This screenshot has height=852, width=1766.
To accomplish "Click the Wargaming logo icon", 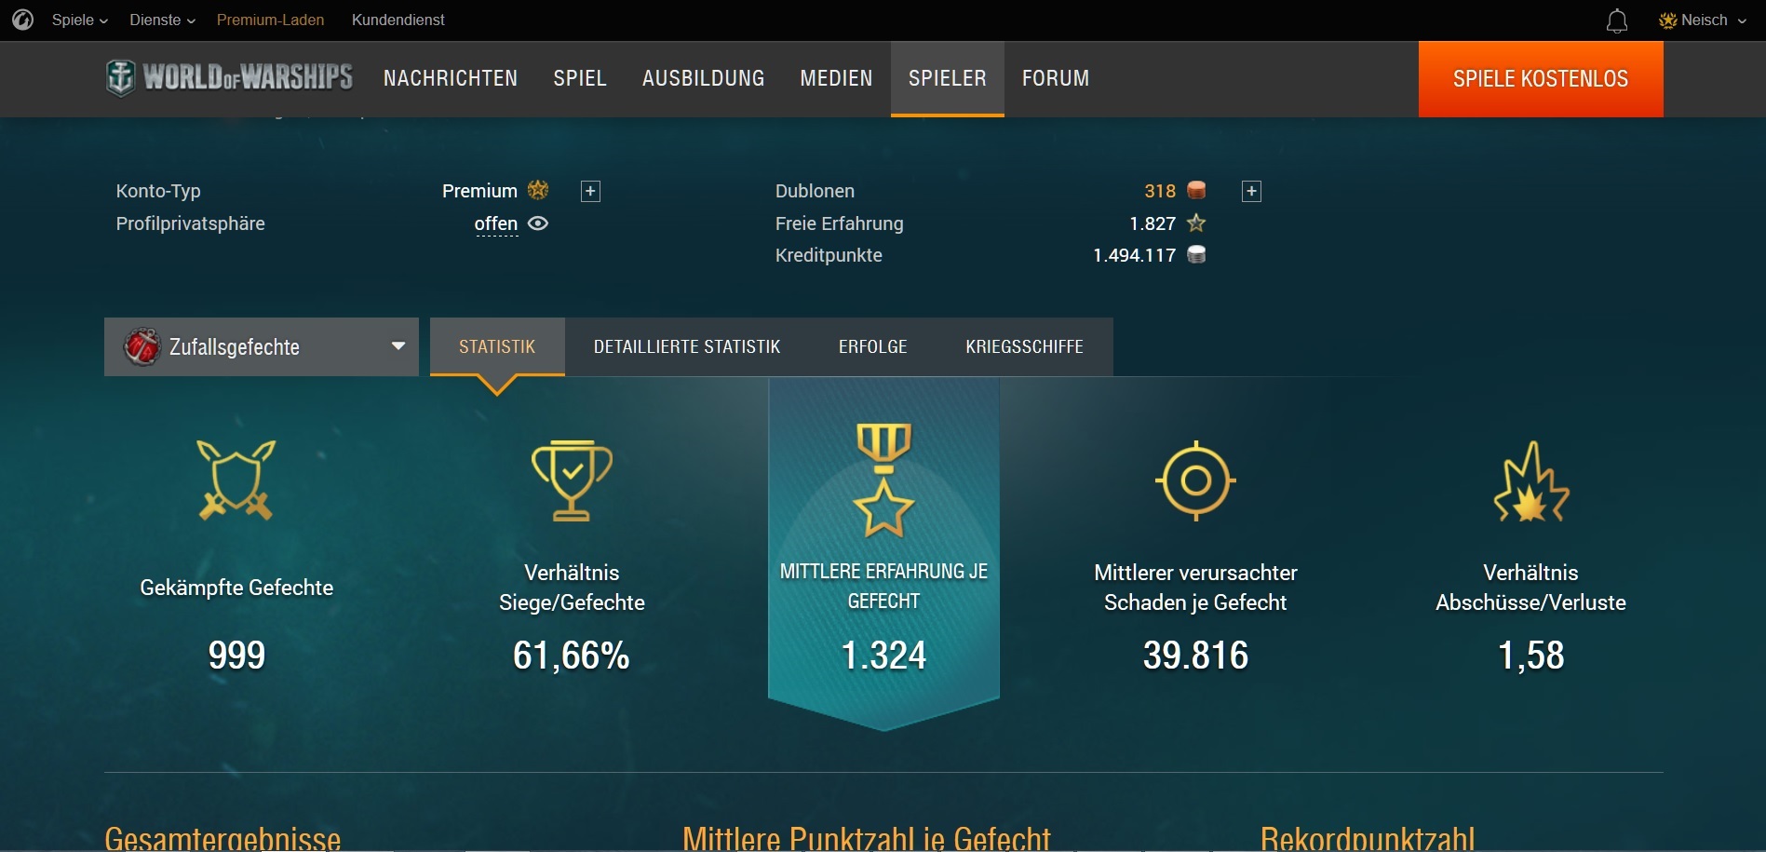I will click(23, 20).
